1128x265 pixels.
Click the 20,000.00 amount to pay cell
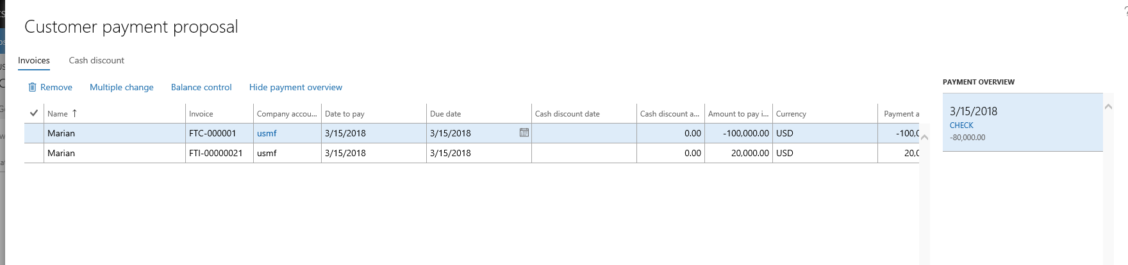click(738, 153)
